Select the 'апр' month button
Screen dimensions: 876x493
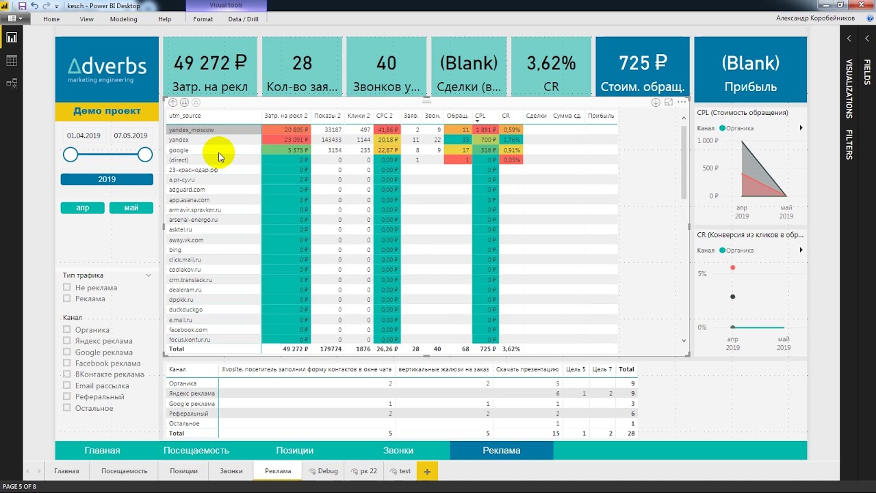(x=82, y=208)
